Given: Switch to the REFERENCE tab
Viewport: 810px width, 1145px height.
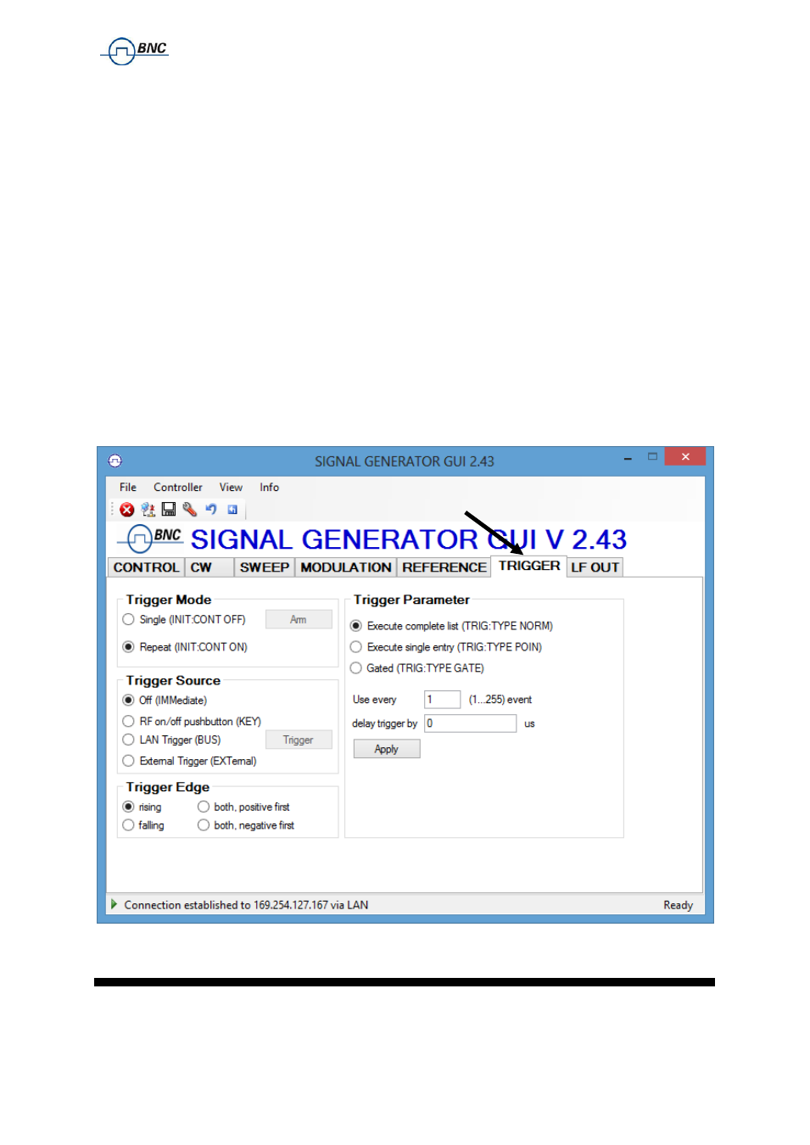Looking at the screenshot, I should tap(444, 567).
